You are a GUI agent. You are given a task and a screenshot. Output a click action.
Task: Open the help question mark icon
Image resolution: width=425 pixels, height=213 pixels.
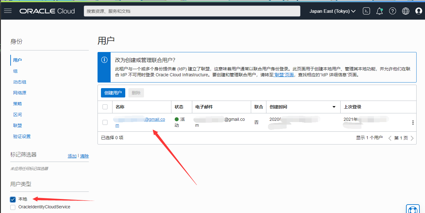coord(392,11)
